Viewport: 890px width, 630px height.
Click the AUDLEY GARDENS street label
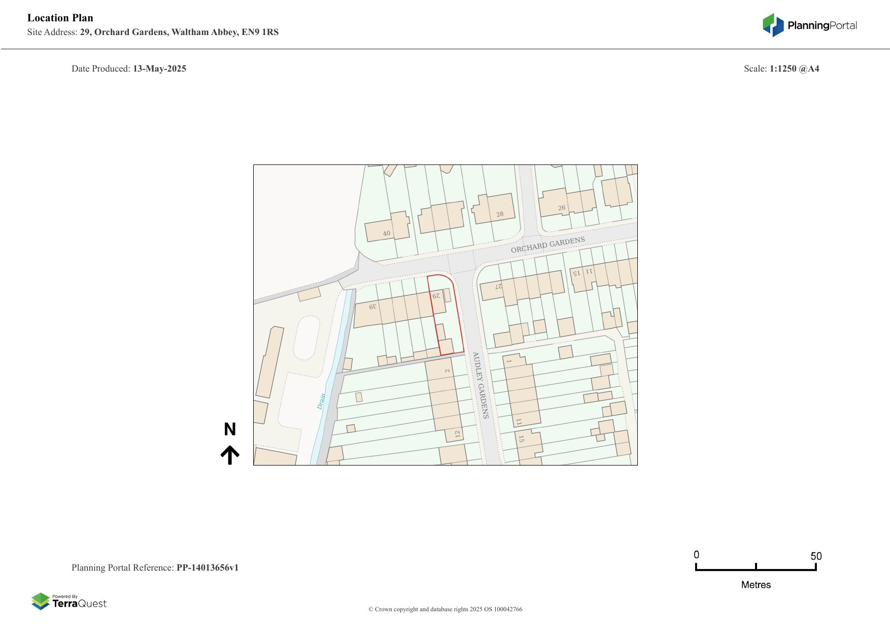(x=481, y=385)
